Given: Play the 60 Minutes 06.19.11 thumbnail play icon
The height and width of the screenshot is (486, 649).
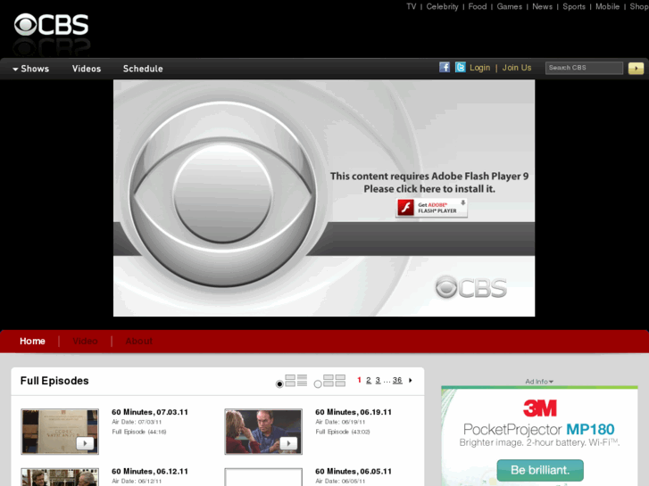Looking at the screenshot, I should pos(288,443).
